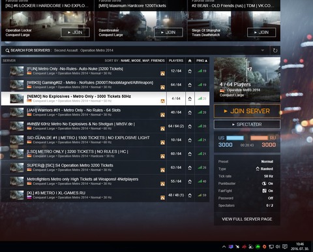313x252 pixels.
Task: Click the orange Join Server button
Action: pyautogui.click(x=247, y=111)
